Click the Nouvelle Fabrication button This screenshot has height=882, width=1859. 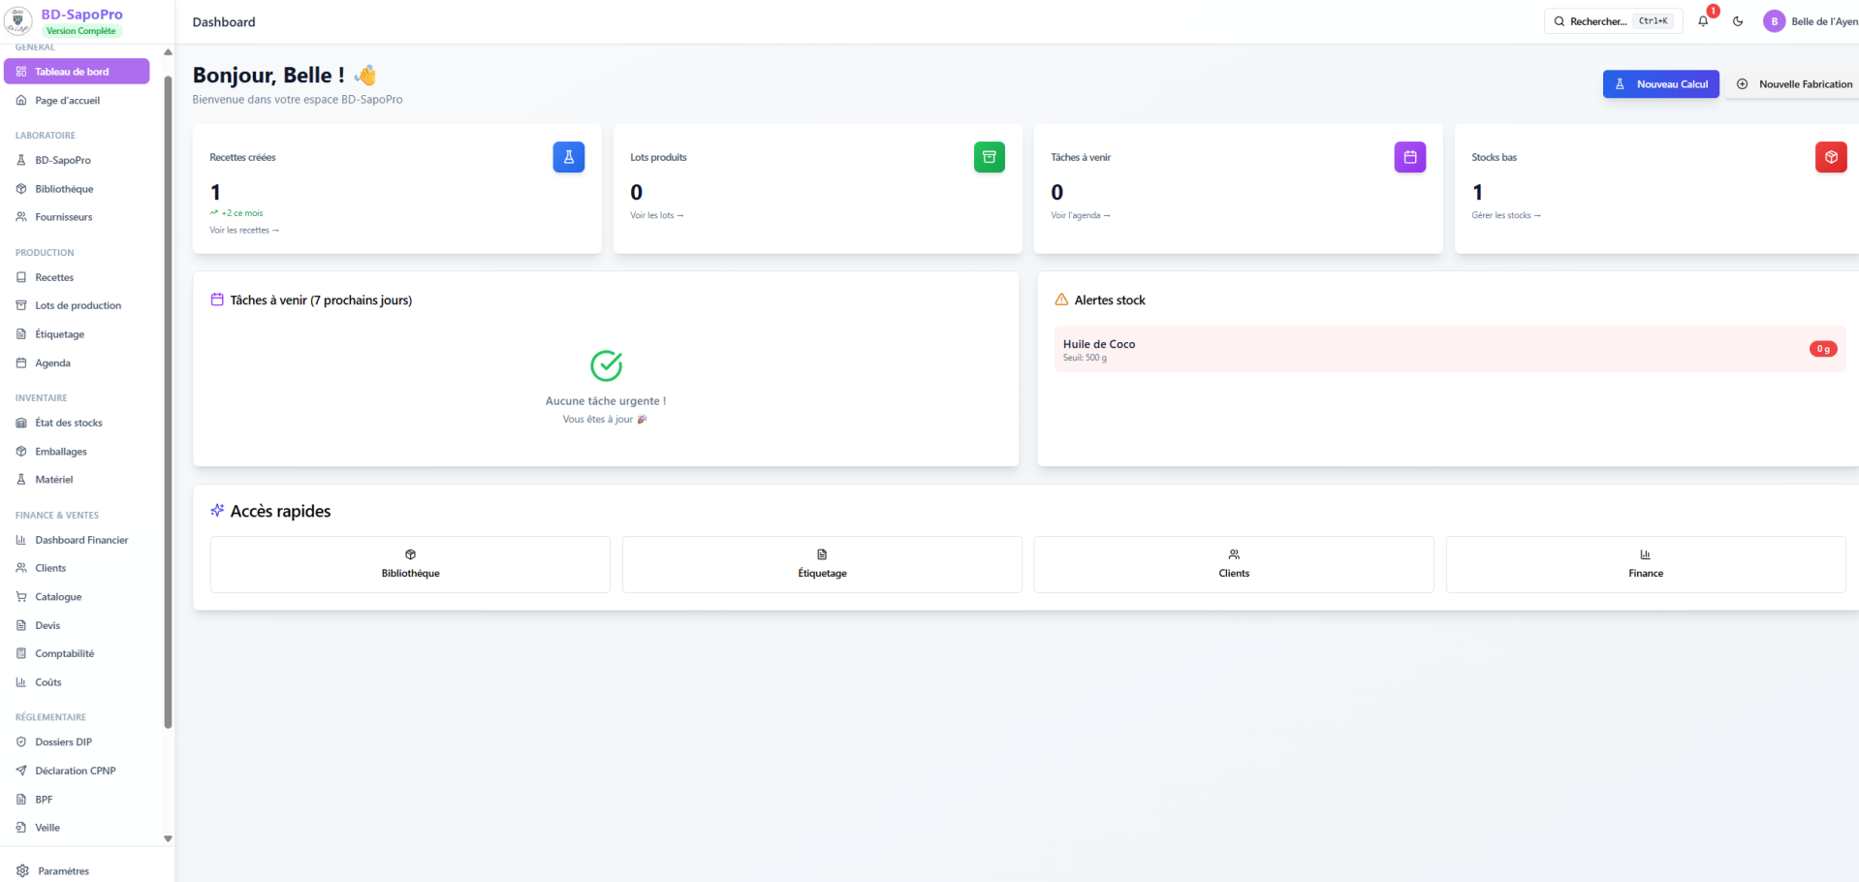coord(1794,84)
